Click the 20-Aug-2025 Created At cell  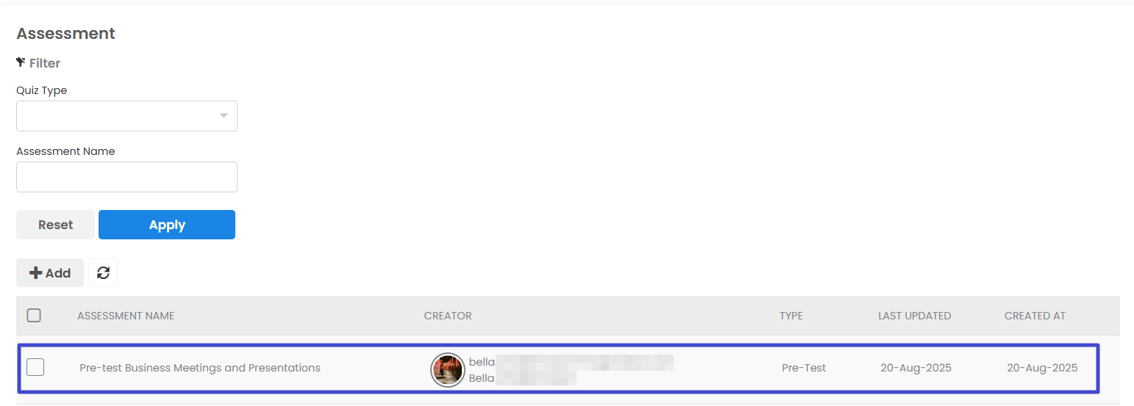tap(1042, 368)
